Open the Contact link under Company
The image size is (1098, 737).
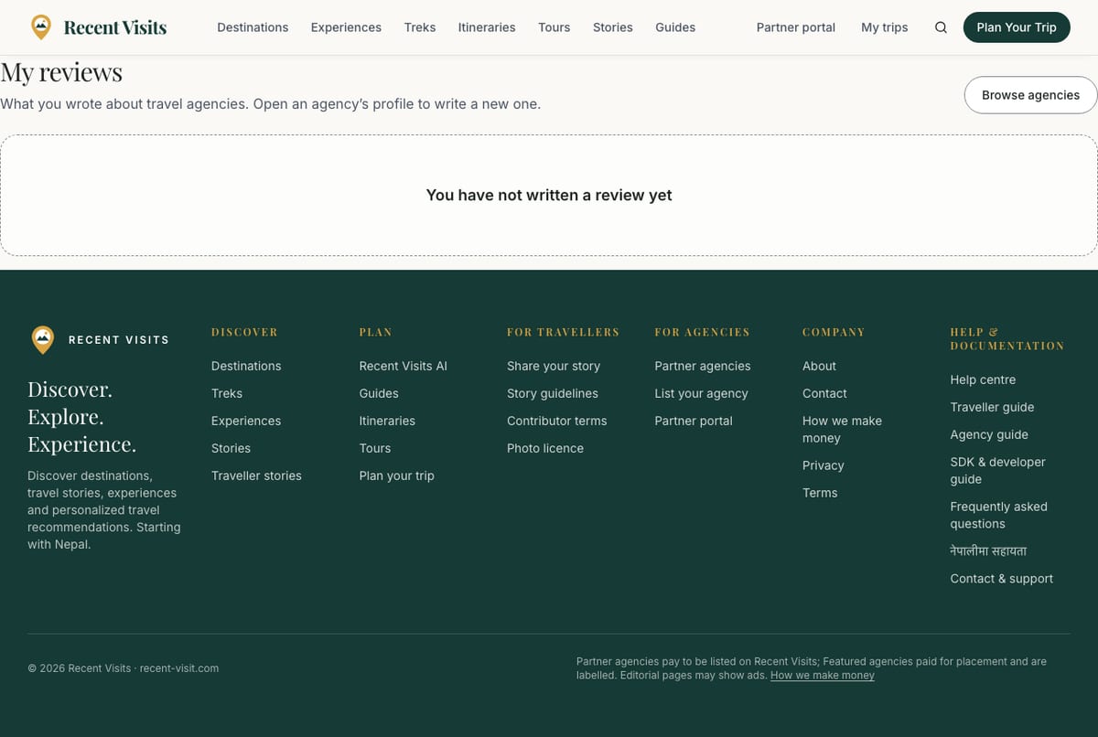click(x=824, y=393)
